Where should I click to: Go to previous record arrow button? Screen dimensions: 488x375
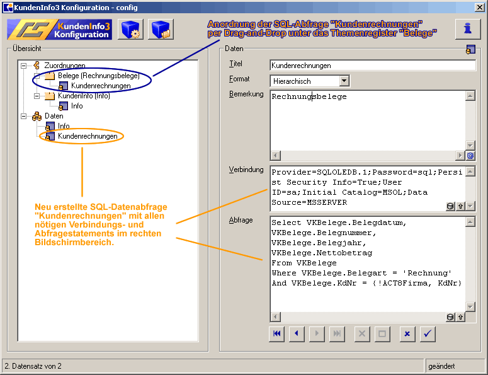(297, 334)
